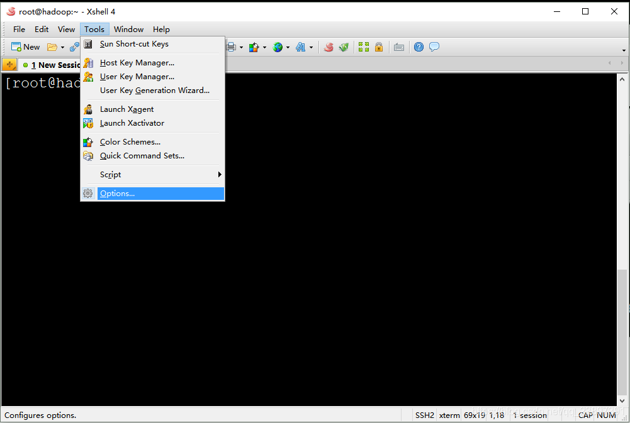630x423 pixels.
Task: Expand the Open folder dropdown arrow
Action: click(62, 47)
